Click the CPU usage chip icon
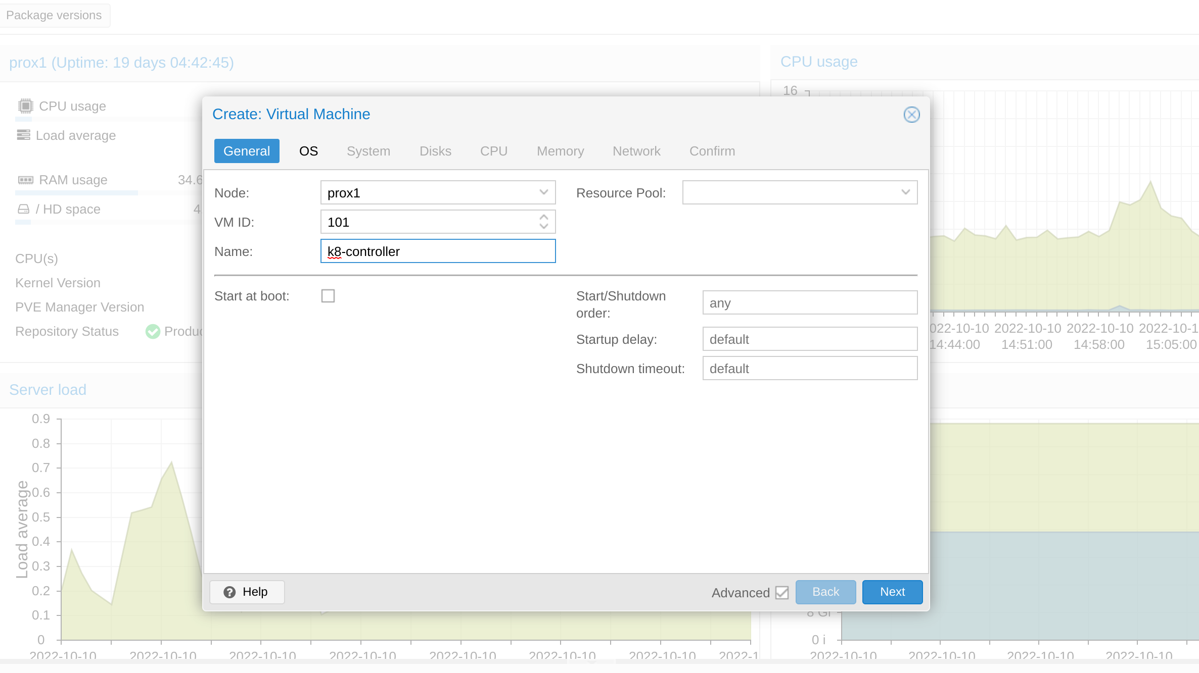This screenshot has width=1199, height=673. (x=25, y=106)
